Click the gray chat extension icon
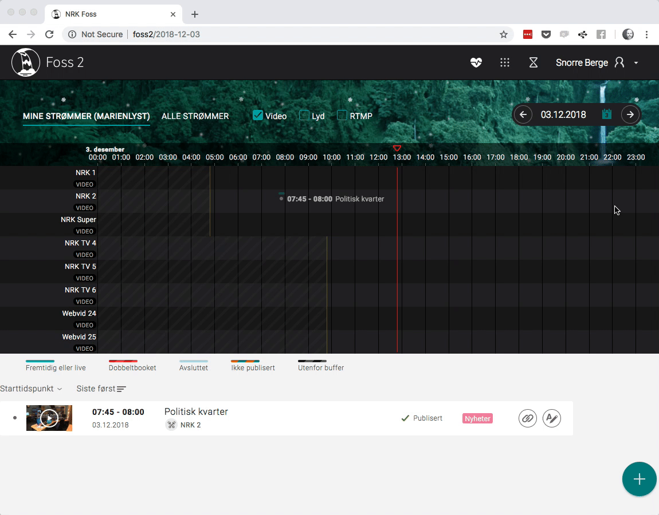Image resolution: width=659 pixels, height=515 pixels. [x=564, y=34]
